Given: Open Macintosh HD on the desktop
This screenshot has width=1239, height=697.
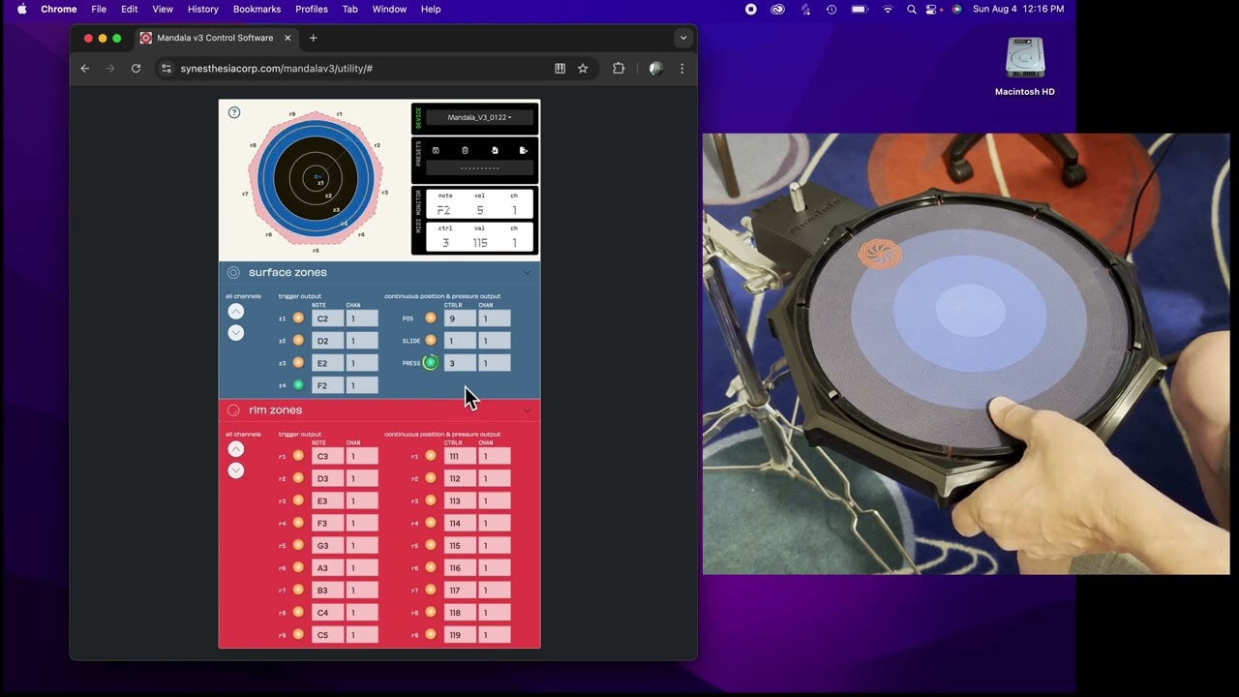Looking at the screenshot, I should (1025, 67).
